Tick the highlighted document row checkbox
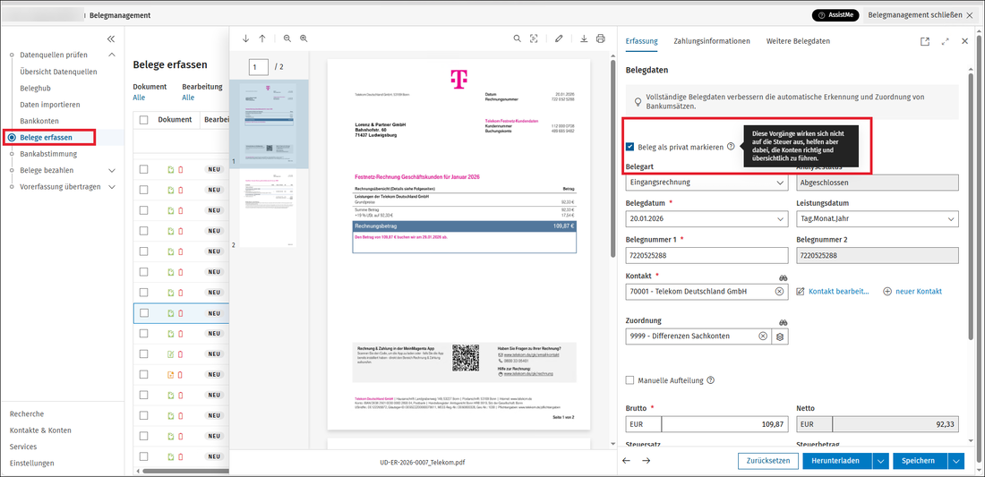This screenshot has height=477, width=985. (x=144, y=312)
